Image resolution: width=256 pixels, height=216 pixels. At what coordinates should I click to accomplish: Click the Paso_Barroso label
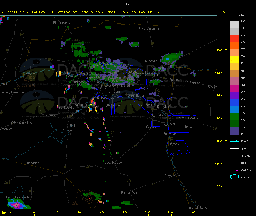(x=174, y=175)
